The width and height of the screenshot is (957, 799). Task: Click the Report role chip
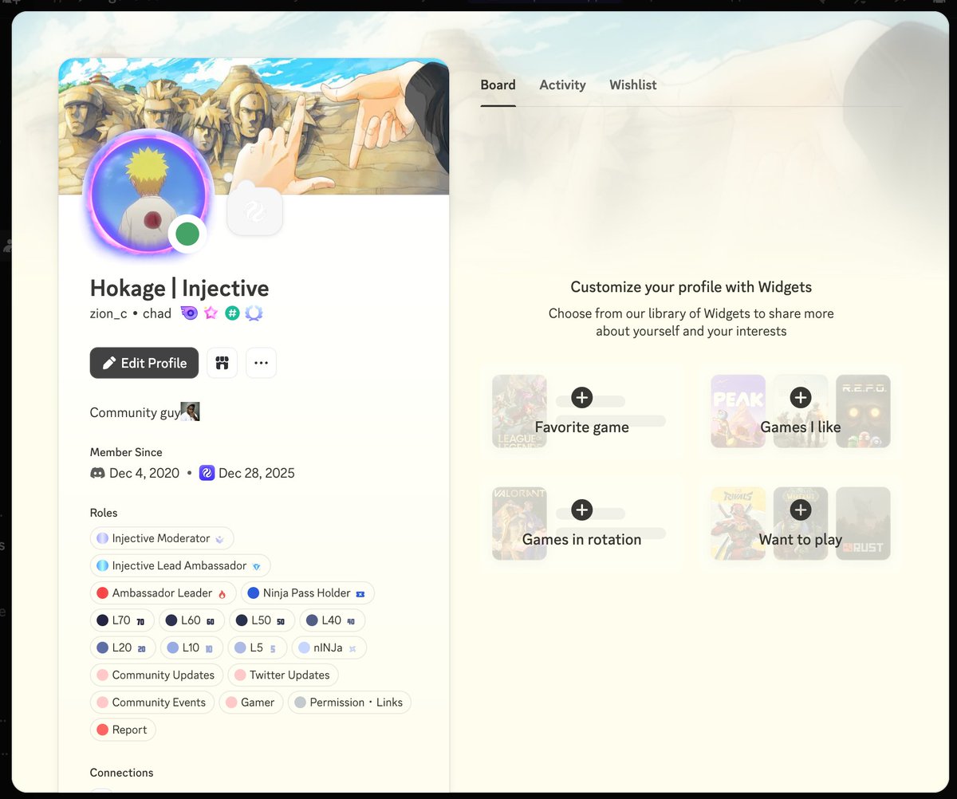coord(123,730)
